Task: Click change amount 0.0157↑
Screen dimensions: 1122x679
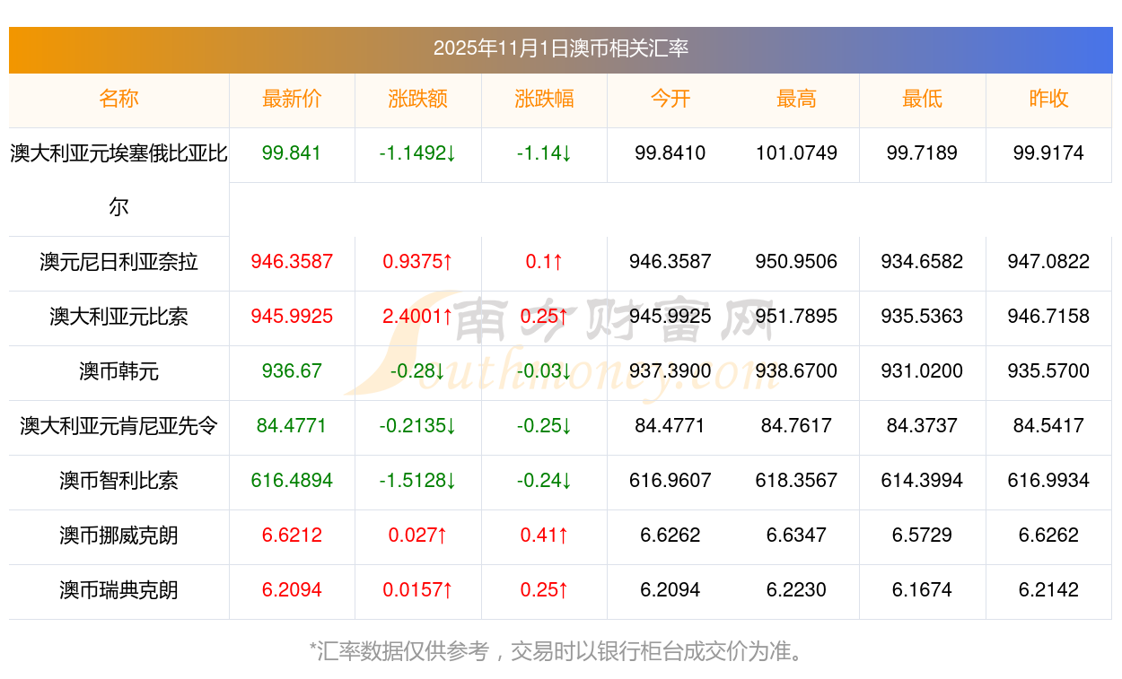Action: [x=418, y=590]
